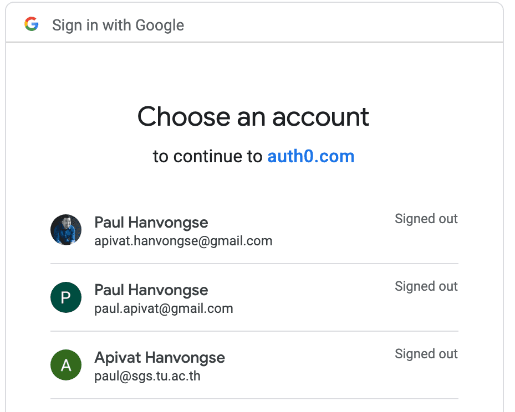The image size is (515, 412).
Task: Click the Google G logo icon
Action: click(32, 24)
